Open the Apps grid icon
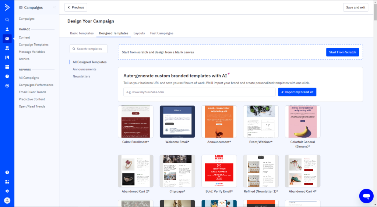The width and height of the screenshot is (377, 207). 7,182
